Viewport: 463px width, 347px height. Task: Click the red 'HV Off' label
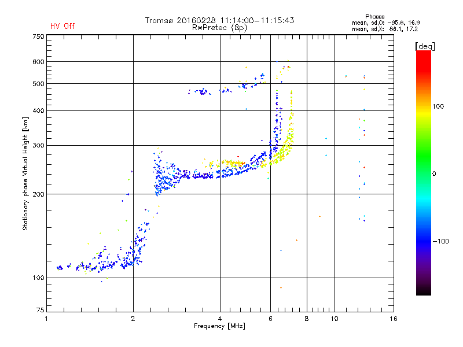pos(63,26)
